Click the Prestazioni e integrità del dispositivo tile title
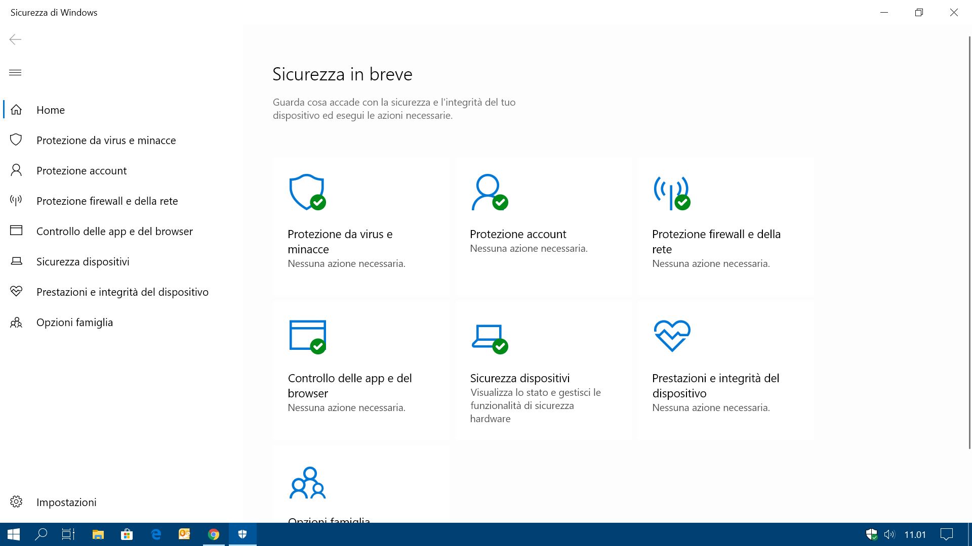Viewport: 972px width, 546px height. 716,386
